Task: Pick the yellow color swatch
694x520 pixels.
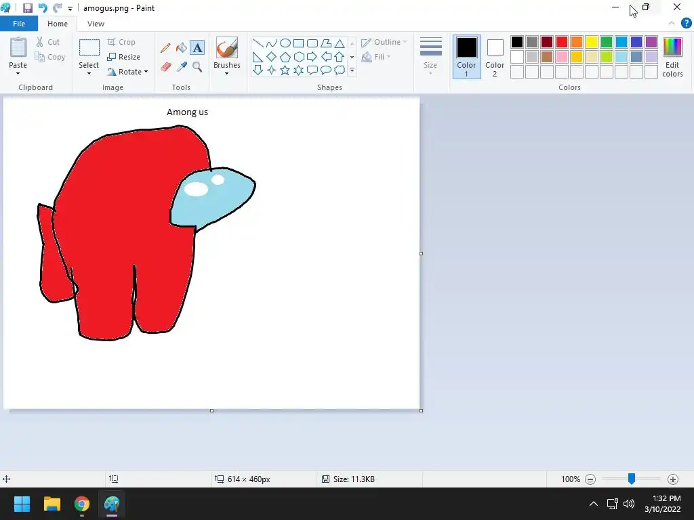Action: (591, 42)
